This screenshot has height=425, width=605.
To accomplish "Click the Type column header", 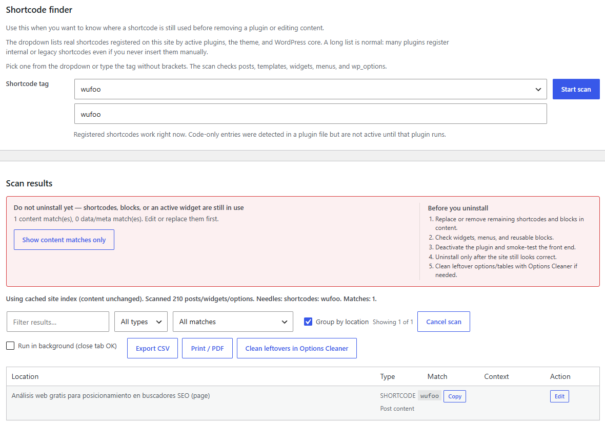I will 388,376.
